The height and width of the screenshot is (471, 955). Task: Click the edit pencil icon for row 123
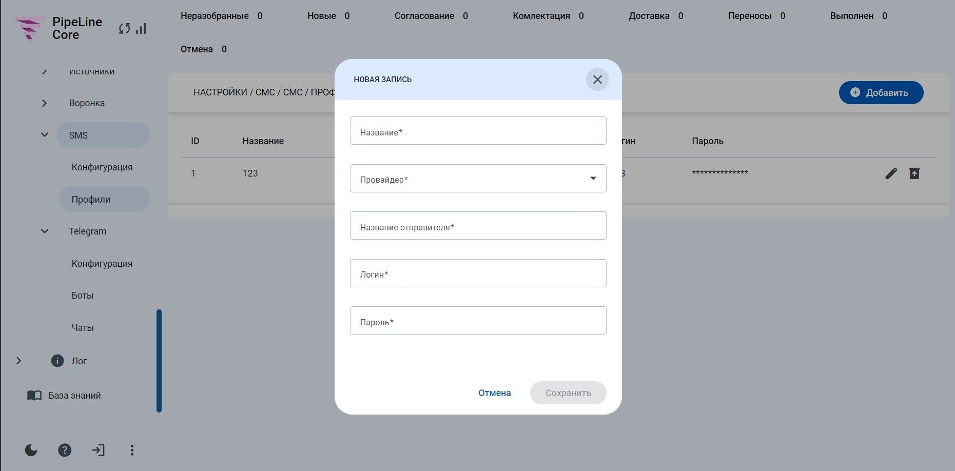[x=891, y=173]
